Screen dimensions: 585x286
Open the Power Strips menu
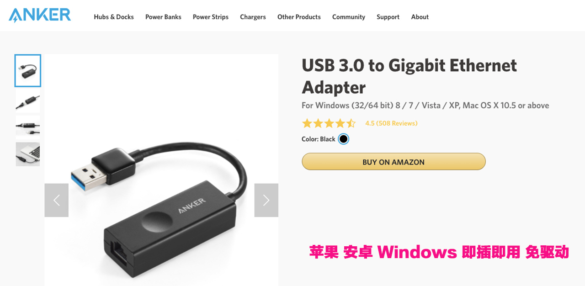[x=211, y=17]
